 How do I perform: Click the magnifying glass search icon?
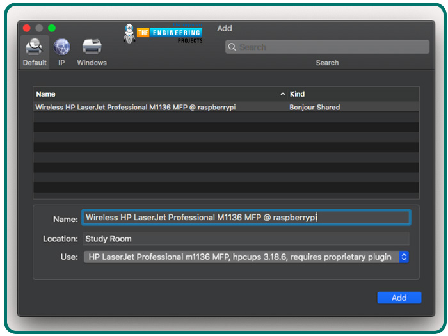click(232, 47)
